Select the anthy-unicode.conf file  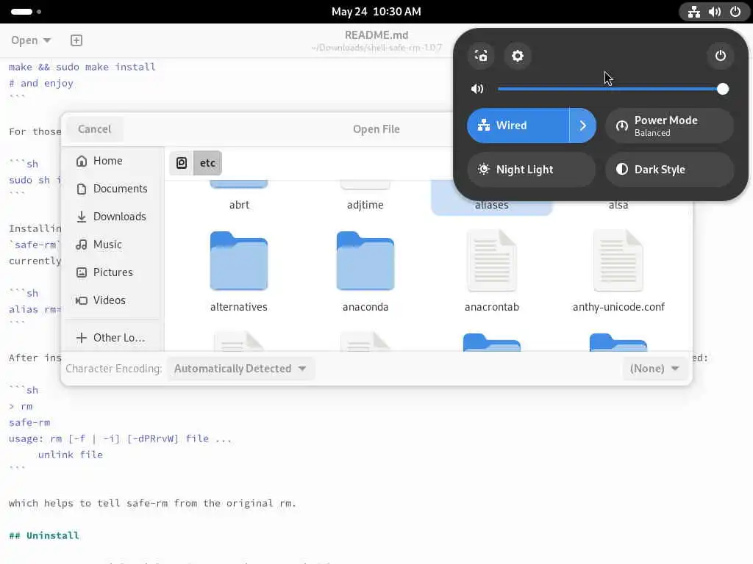click(618, 272)
